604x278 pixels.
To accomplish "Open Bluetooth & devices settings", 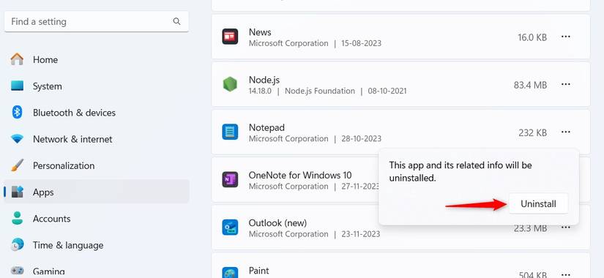I will click(97, 113).
